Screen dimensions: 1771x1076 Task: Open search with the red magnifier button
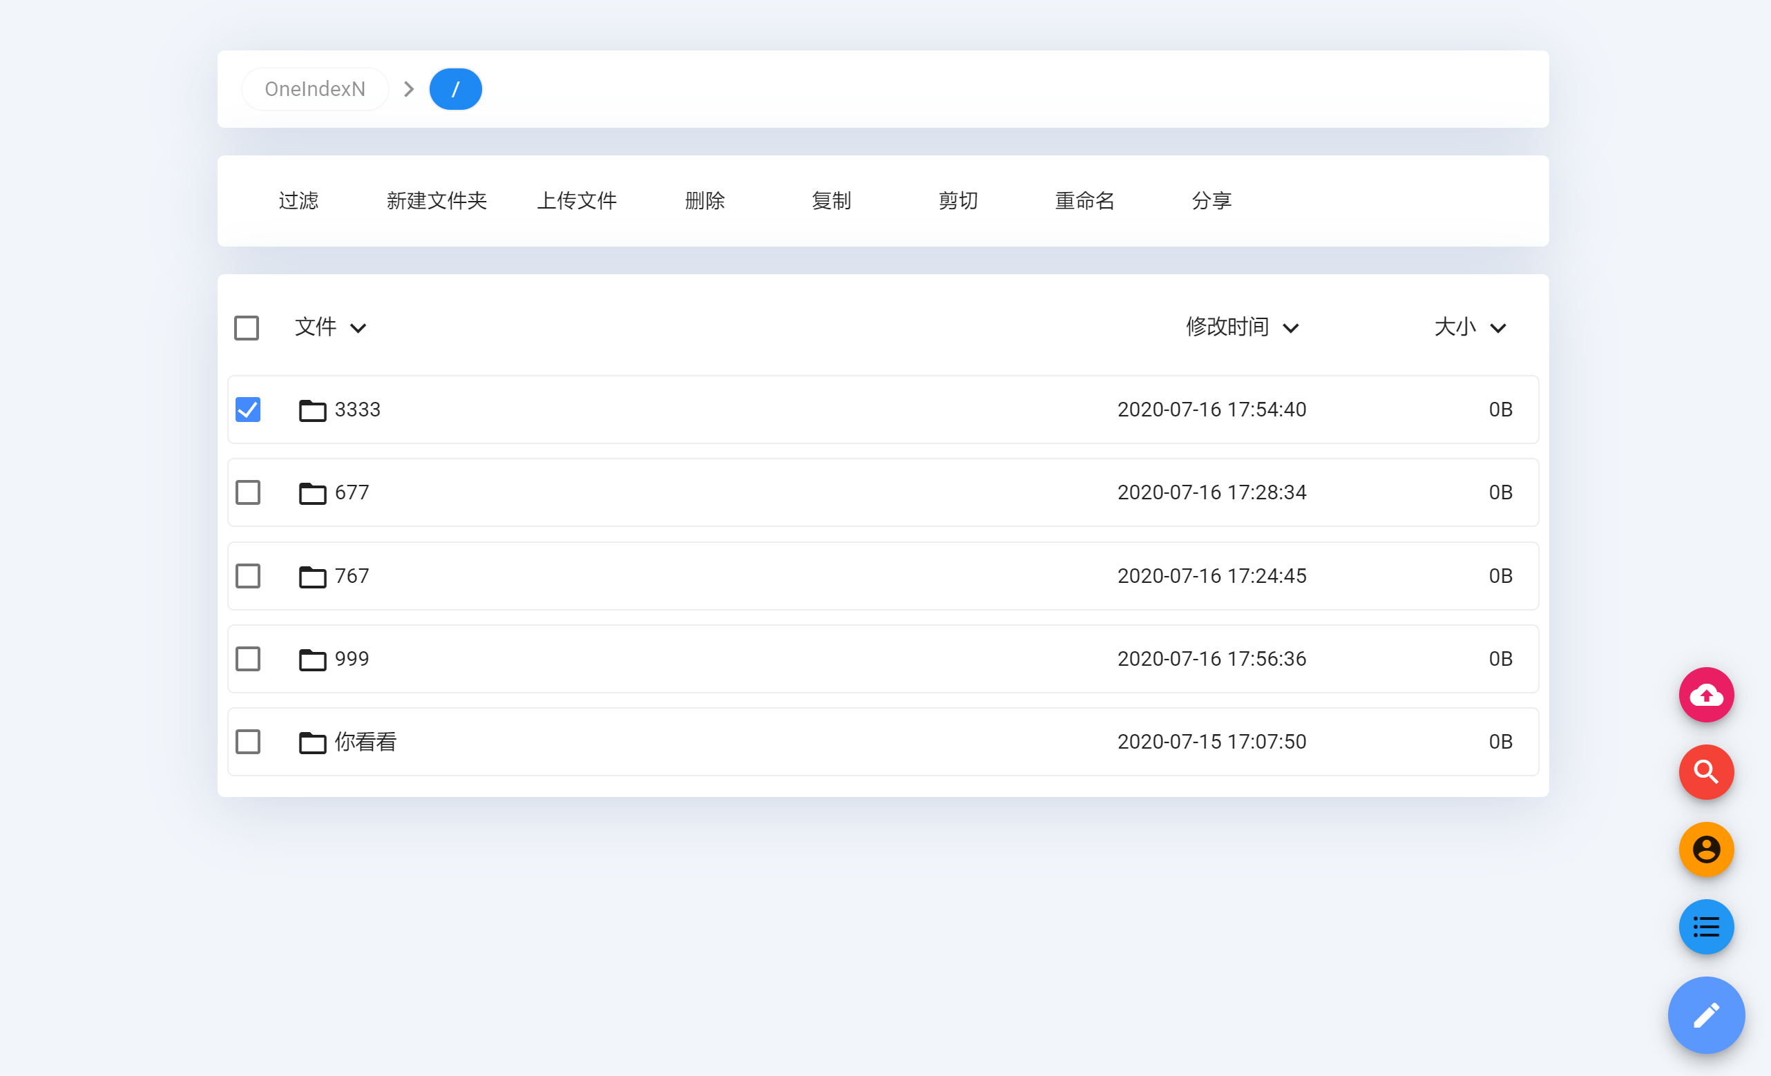pyautogui.click(x=1705, y=772)
